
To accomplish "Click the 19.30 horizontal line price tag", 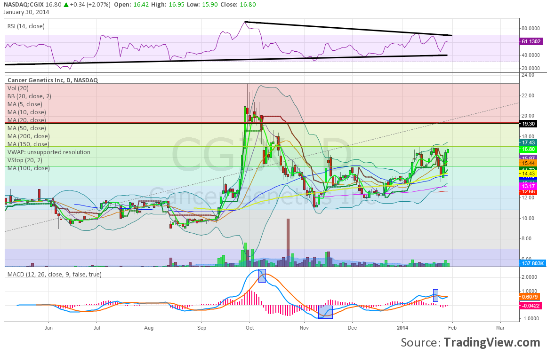I will (528, 124).
